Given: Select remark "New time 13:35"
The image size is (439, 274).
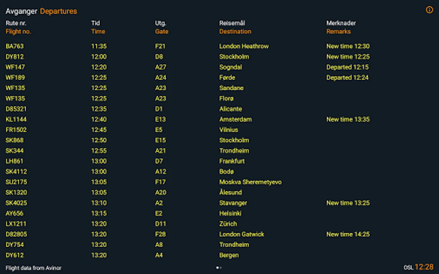Looking at the screenshot, I should click(x=348, y=119).
